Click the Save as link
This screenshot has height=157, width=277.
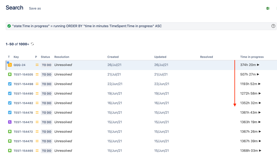(x=35, y=8)
